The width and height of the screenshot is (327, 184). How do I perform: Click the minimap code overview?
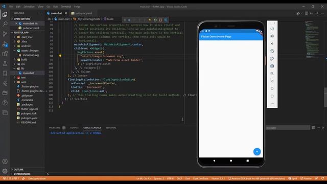(x=312, y=39)
